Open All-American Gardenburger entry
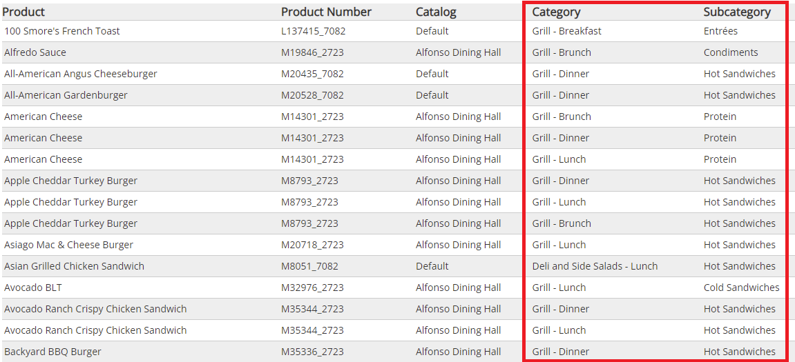This screenshot has width=795, height=362. (66, 95)
